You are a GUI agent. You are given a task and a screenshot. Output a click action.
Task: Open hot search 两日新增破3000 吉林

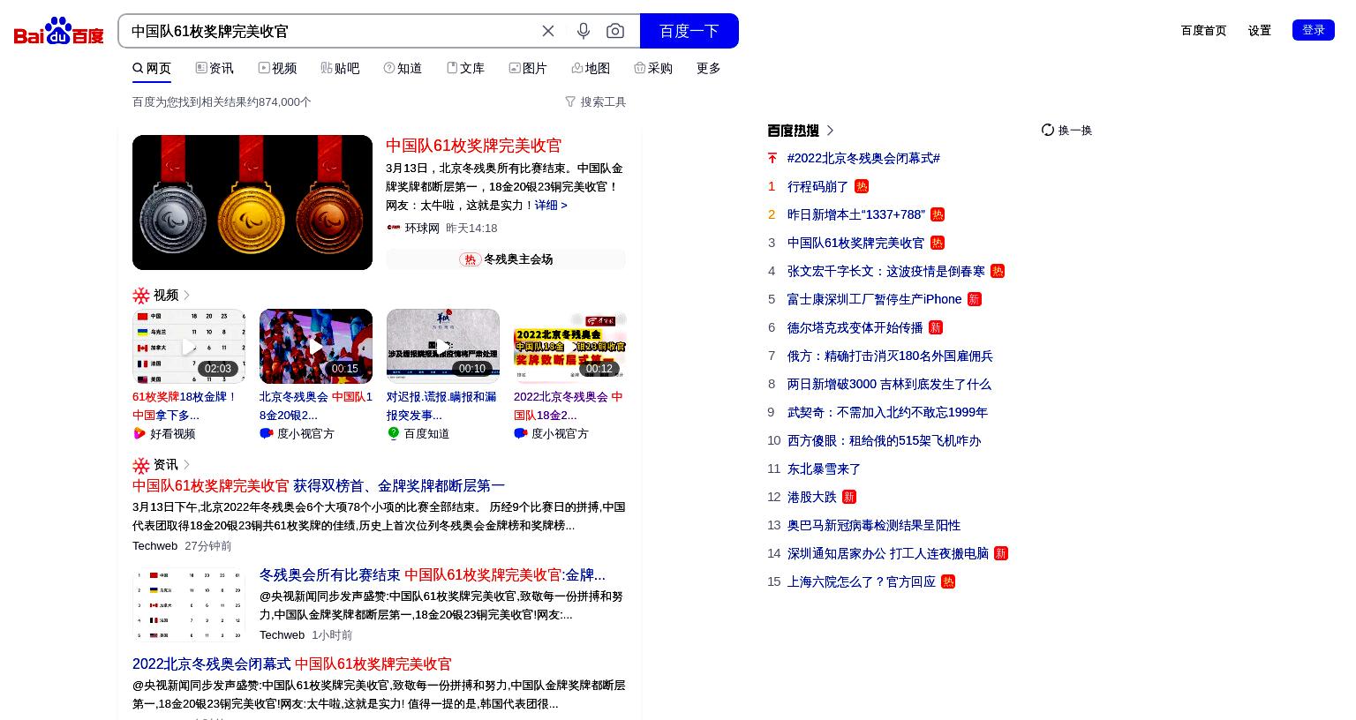[x=889, y=384]
